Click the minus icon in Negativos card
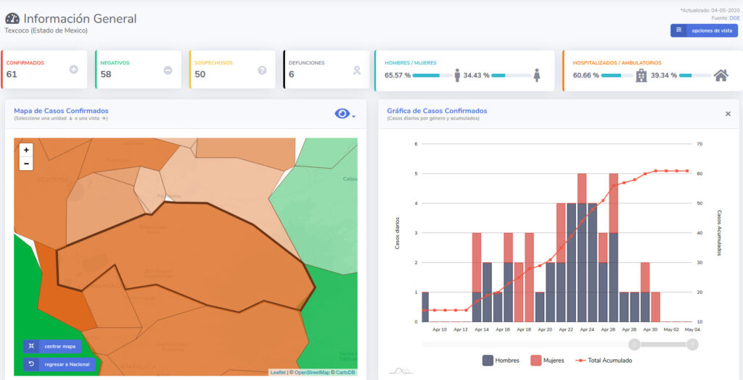This screenshot has height=380, width=743. tap(168, 70)
